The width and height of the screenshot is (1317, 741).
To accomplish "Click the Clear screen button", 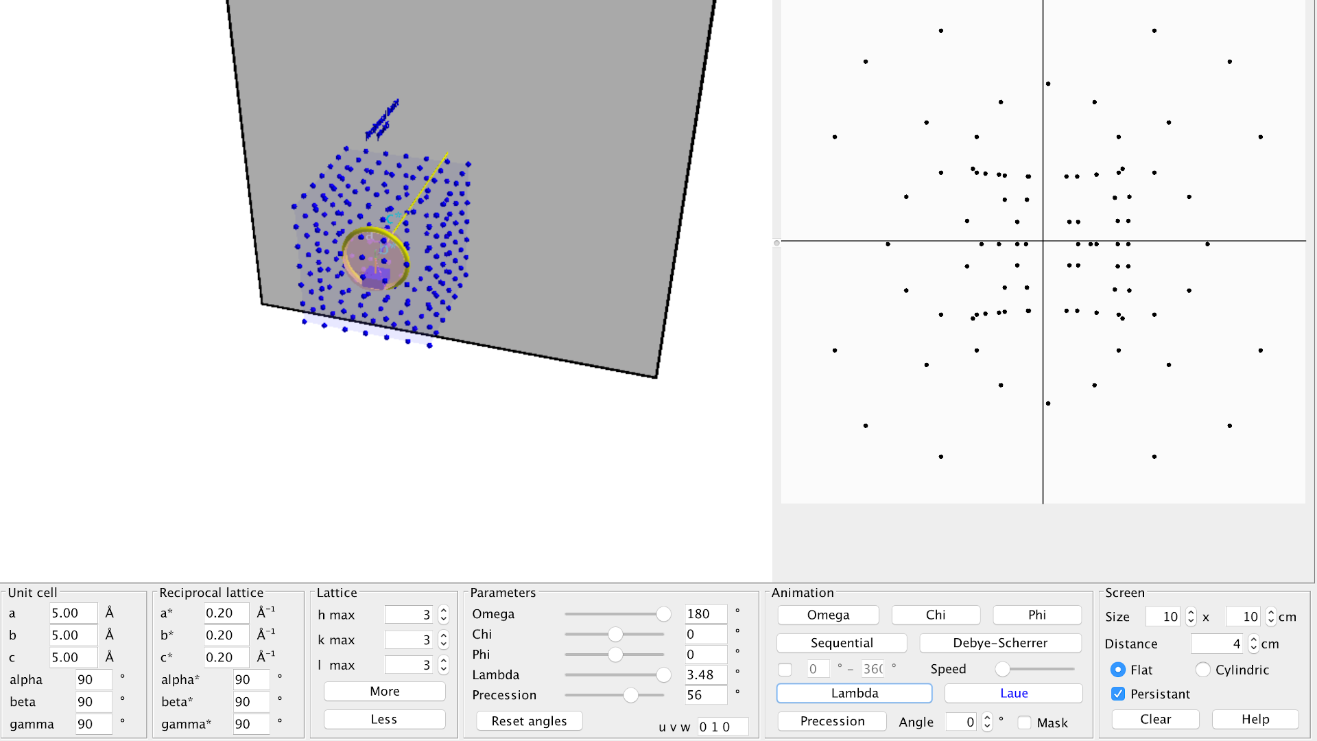I will [1155, 719].
